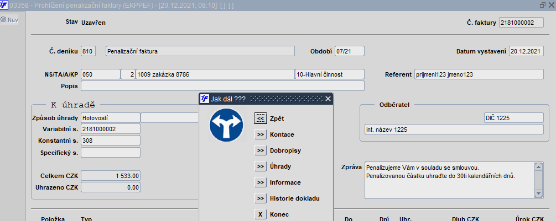Close the Jak dál ??? dialog

coord(328,99)
